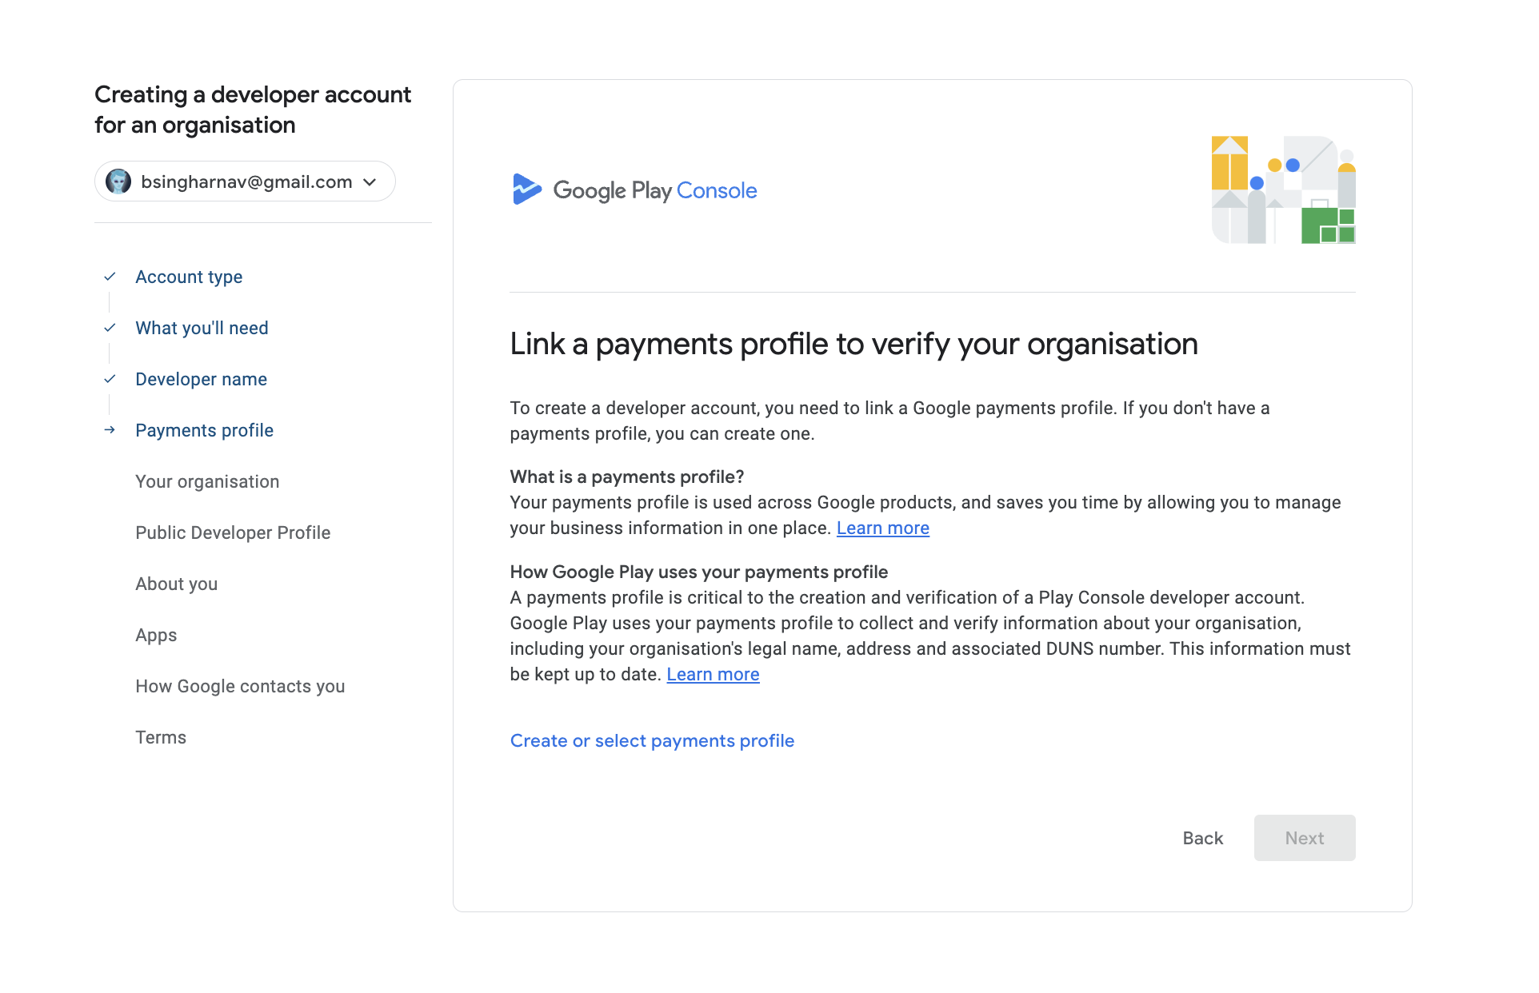Open Learn more about payments profiles
The image size is (1539, 993).
coord(883,528)
